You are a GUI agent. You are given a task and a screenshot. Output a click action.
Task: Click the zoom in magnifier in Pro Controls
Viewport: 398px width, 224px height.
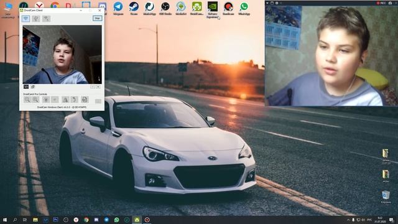tap(36, 100)
